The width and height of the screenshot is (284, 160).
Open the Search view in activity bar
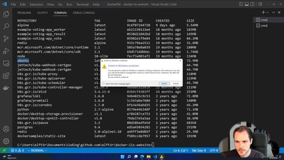tap(6, 26)
